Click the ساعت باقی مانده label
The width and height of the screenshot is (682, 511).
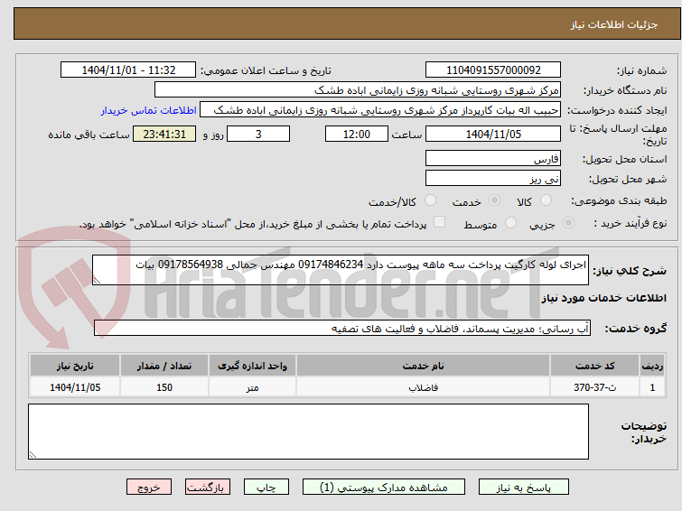pyautogui.click(x=89, y=135)
